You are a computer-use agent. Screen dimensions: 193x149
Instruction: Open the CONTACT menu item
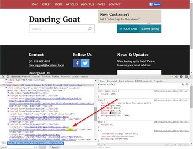(x=114, y=4)
